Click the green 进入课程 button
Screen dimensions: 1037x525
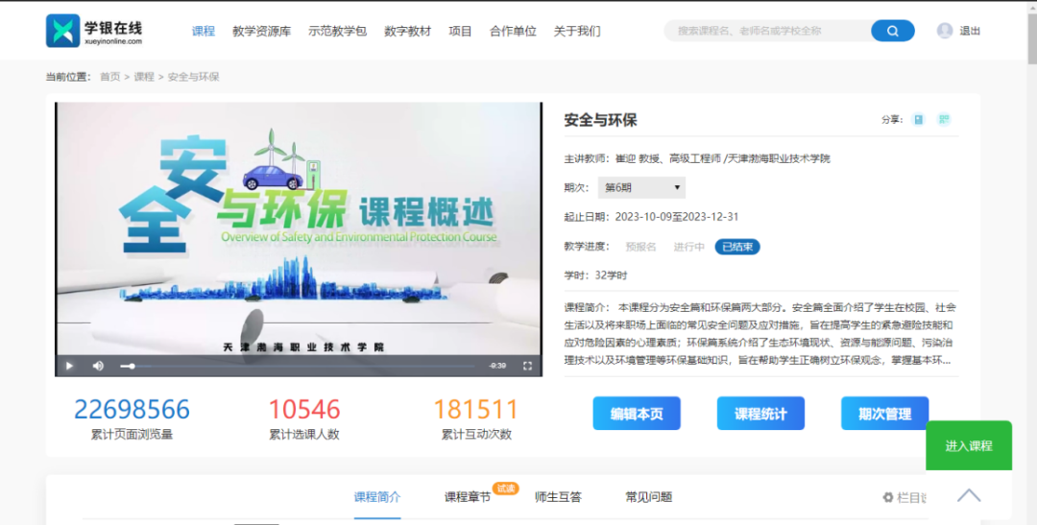(x=968, y=445)
